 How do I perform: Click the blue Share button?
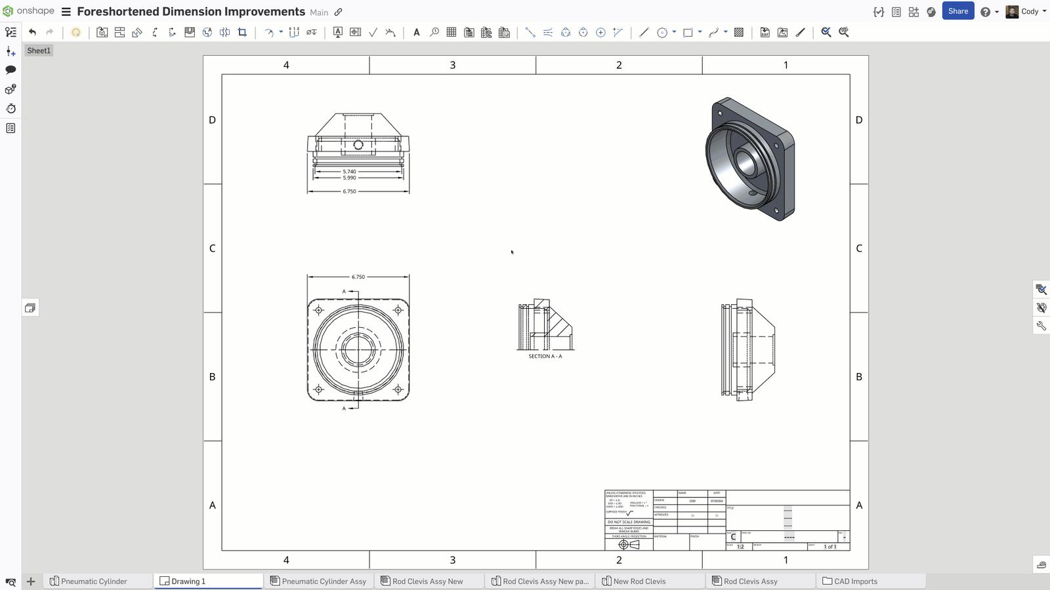coord(957,11)
